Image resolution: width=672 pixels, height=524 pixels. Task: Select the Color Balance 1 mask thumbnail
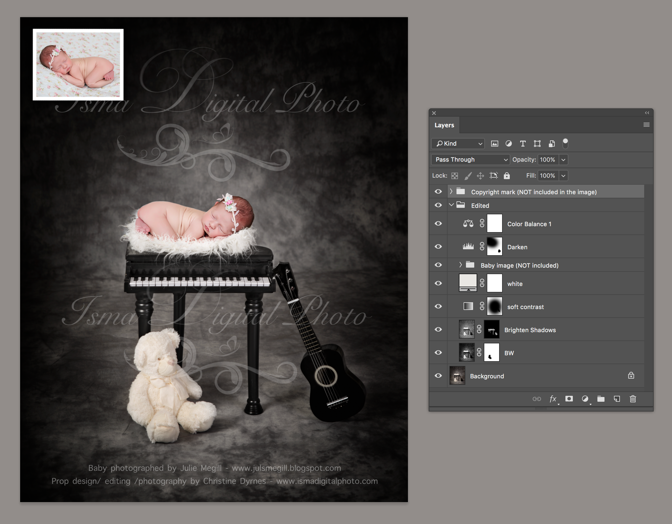(494, 224)
